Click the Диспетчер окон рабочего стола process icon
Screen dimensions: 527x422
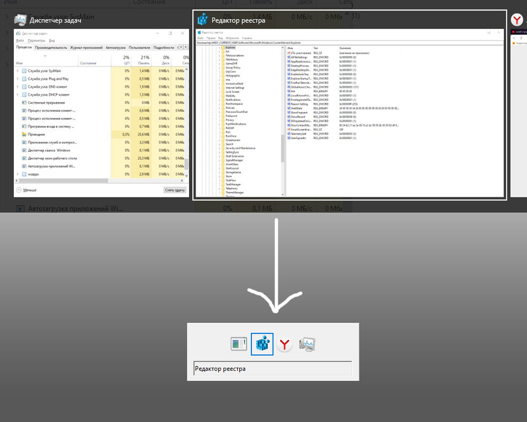pyautogui.click(x=24, y=158)
